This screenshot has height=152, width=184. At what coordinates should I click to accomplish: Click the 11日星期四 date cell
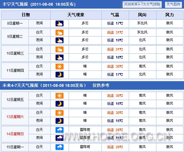[15, 71]
